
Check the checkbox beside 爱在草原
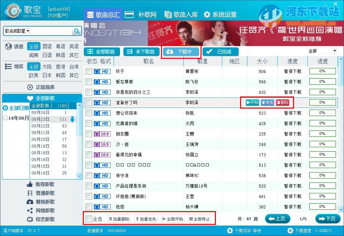89,81
